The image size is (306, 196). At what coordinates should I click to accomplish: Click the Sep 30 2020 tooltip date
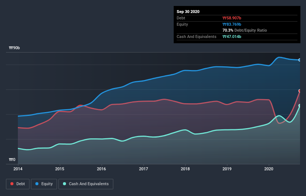[188, 12]
